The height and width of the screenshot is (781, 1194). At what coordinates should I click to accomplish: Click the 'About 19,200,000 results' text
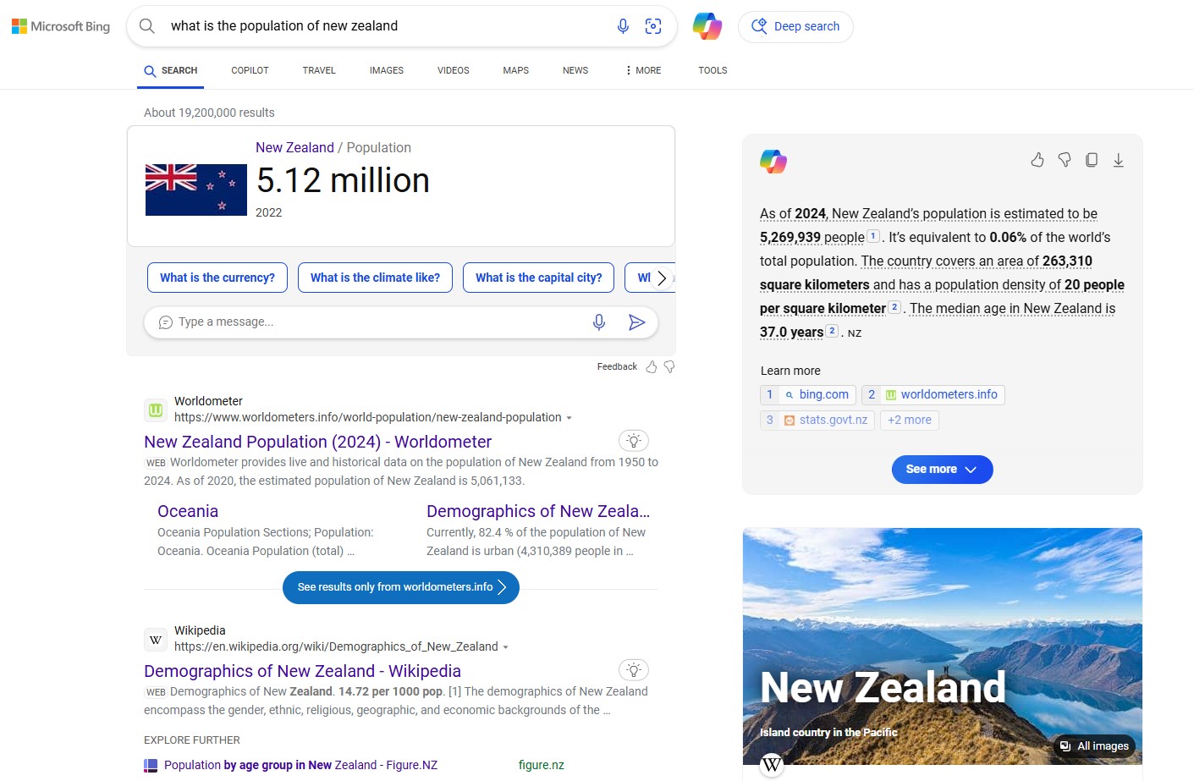pyautogui.click(x=209, y=113)
